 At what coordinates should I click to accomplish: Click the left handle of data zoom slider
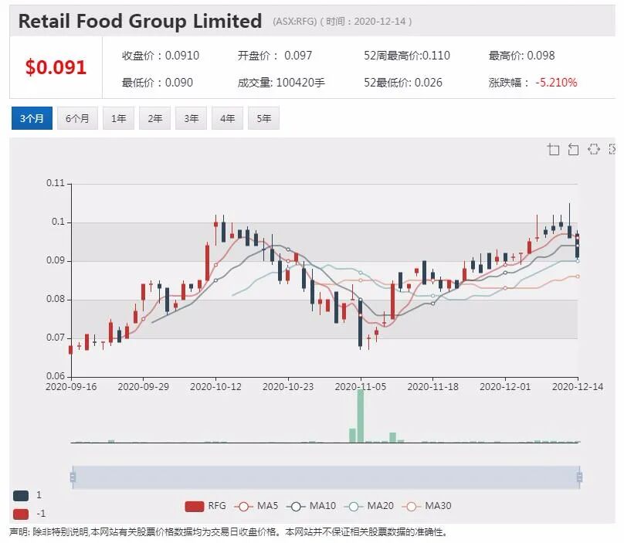click(73, 477)
